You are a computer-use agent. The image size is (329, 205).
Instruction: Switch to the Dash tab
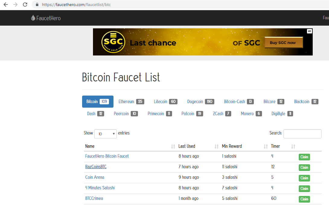click(95, 114)
